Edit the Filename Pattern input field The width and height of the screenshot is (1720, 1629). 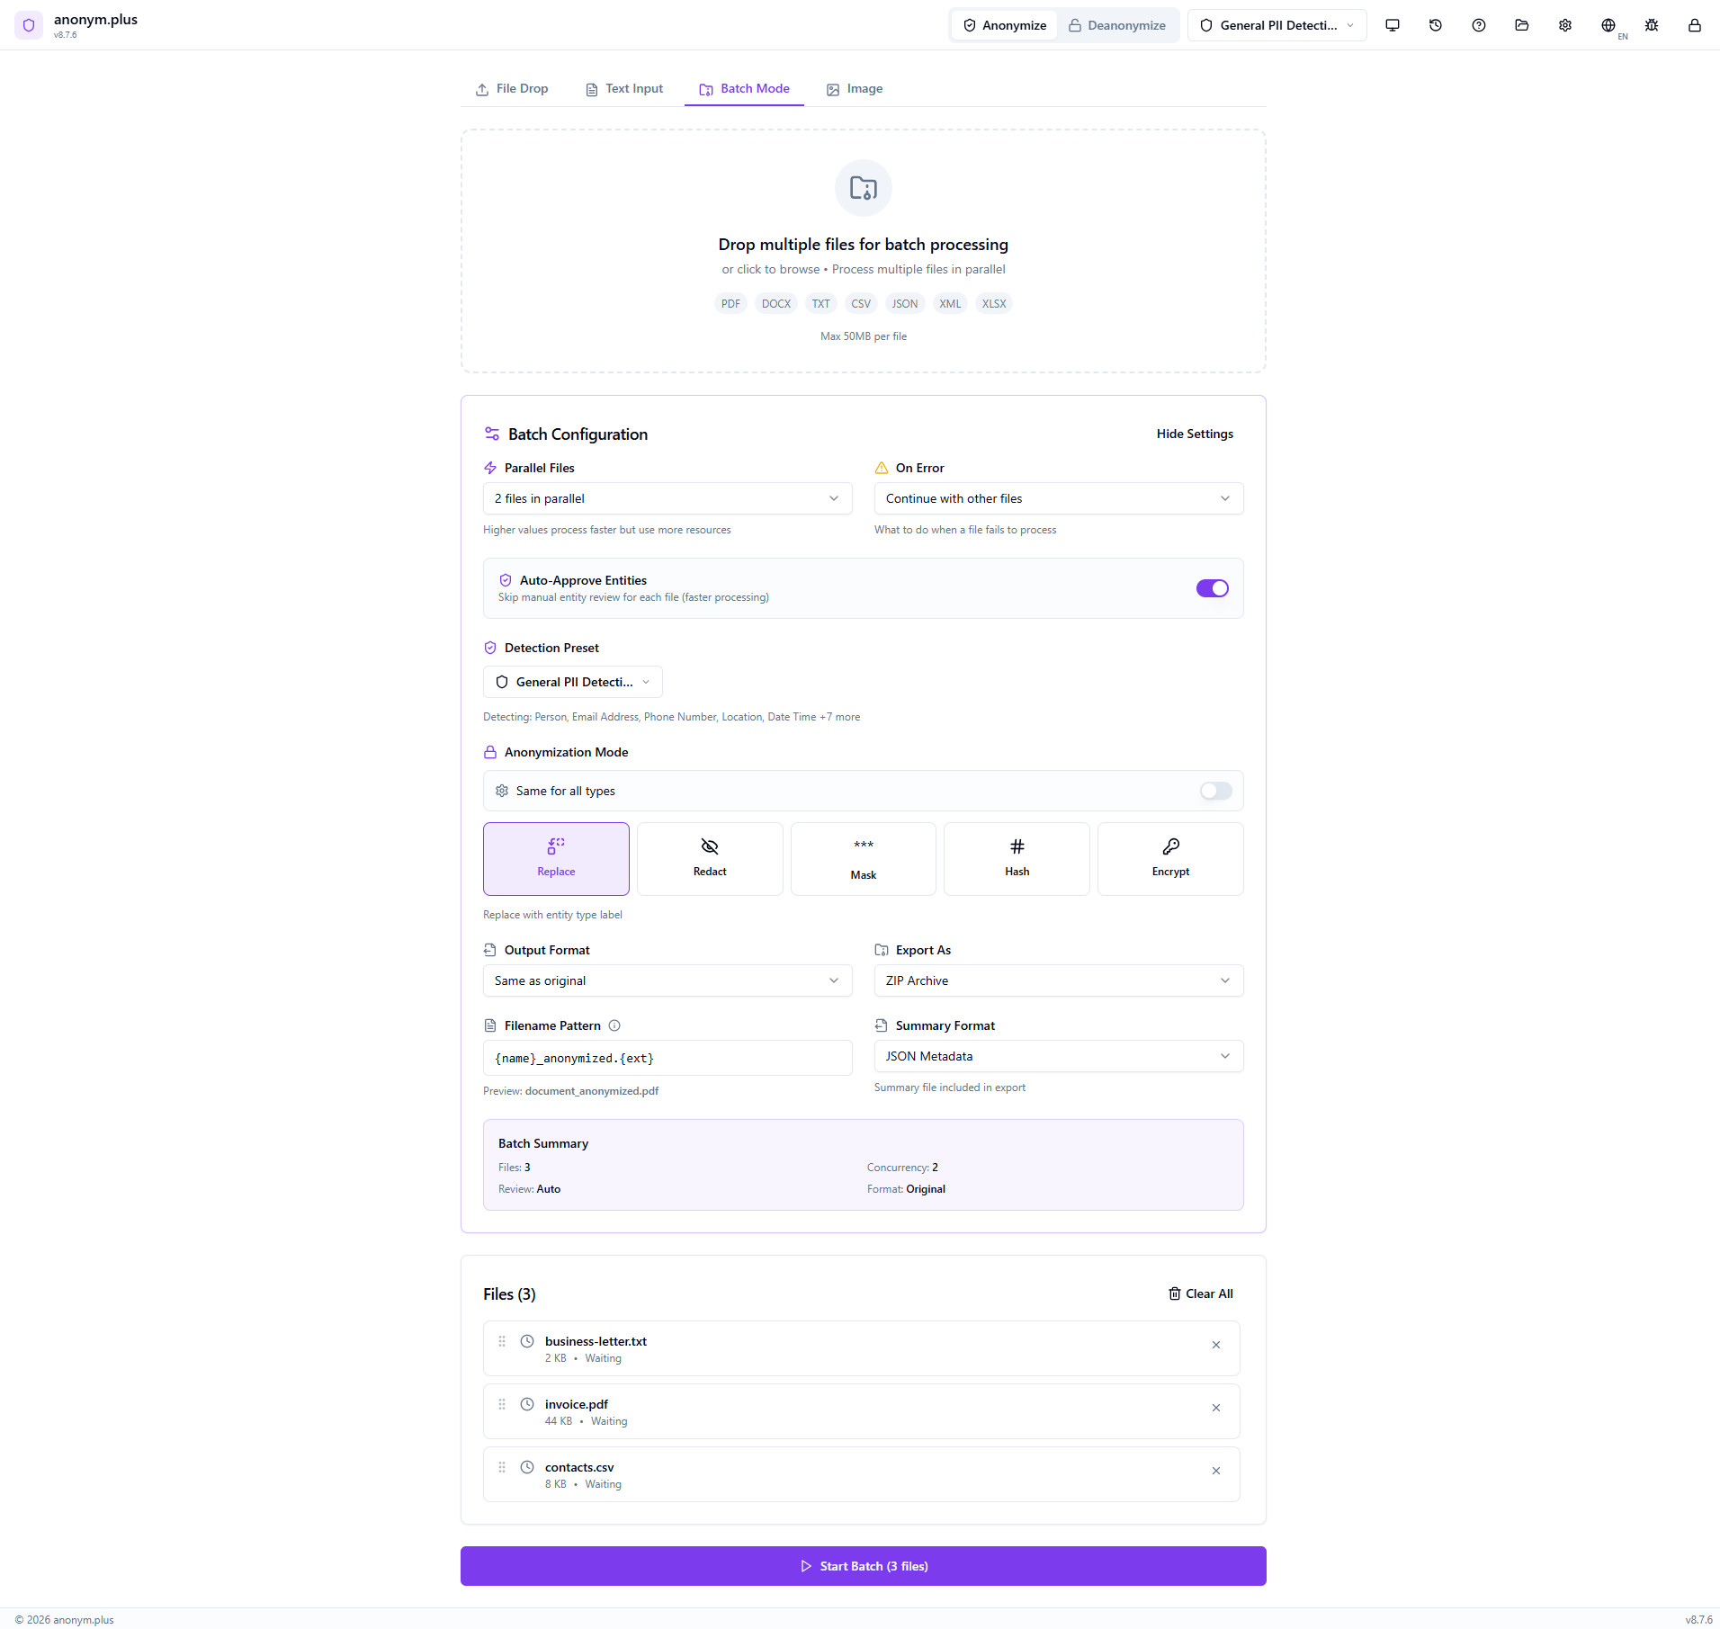666,1058
